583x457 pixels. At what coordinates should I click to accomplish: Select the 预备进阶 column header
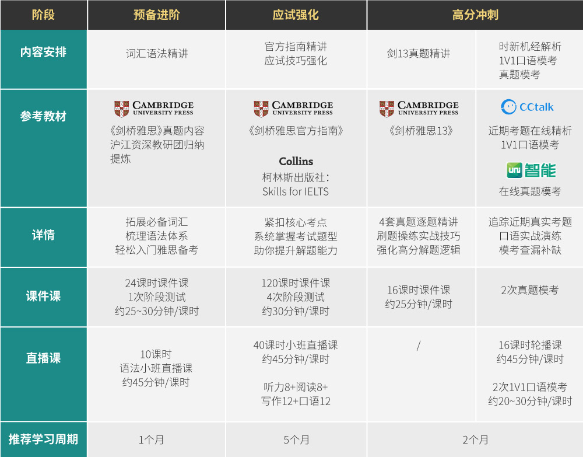[156, 15]
